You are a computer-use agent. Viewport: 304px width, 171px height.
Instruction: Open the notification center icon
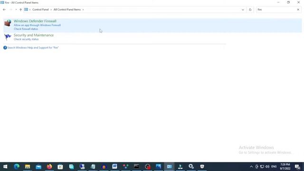[297, 167]
